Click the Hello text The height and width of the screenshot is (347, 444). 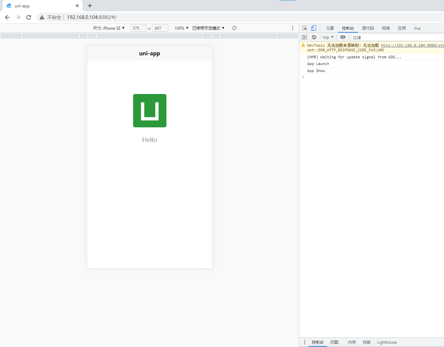click(149, 140)
